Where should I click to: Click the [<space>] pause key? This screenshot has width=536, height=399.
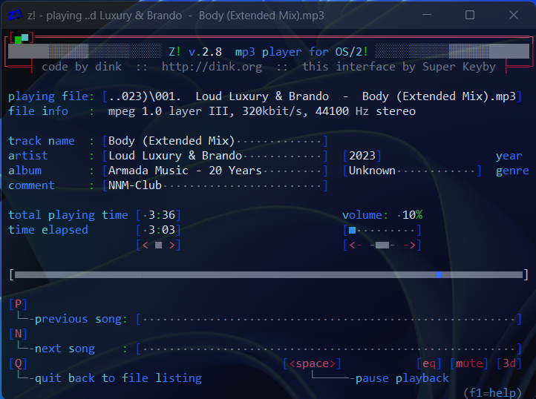[x=312, y=363]
